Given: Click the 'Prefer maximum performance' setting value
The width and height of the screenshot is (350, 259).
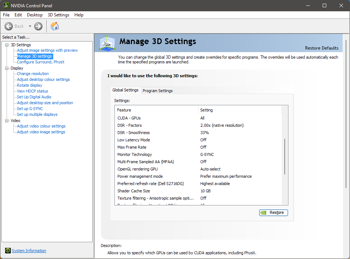Looking at the screenshot, I should 226,176.
